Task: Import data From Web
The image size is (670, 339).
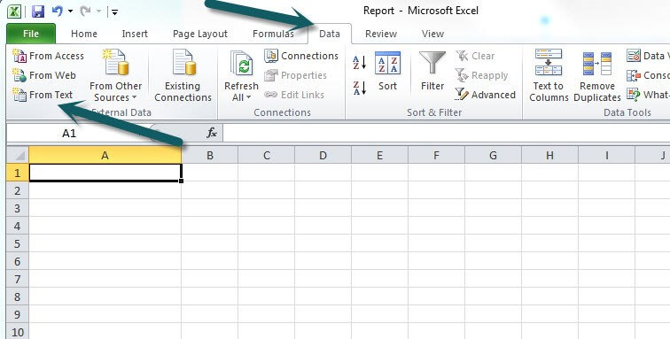Action: pyautogui.click(x=44, y=75)
